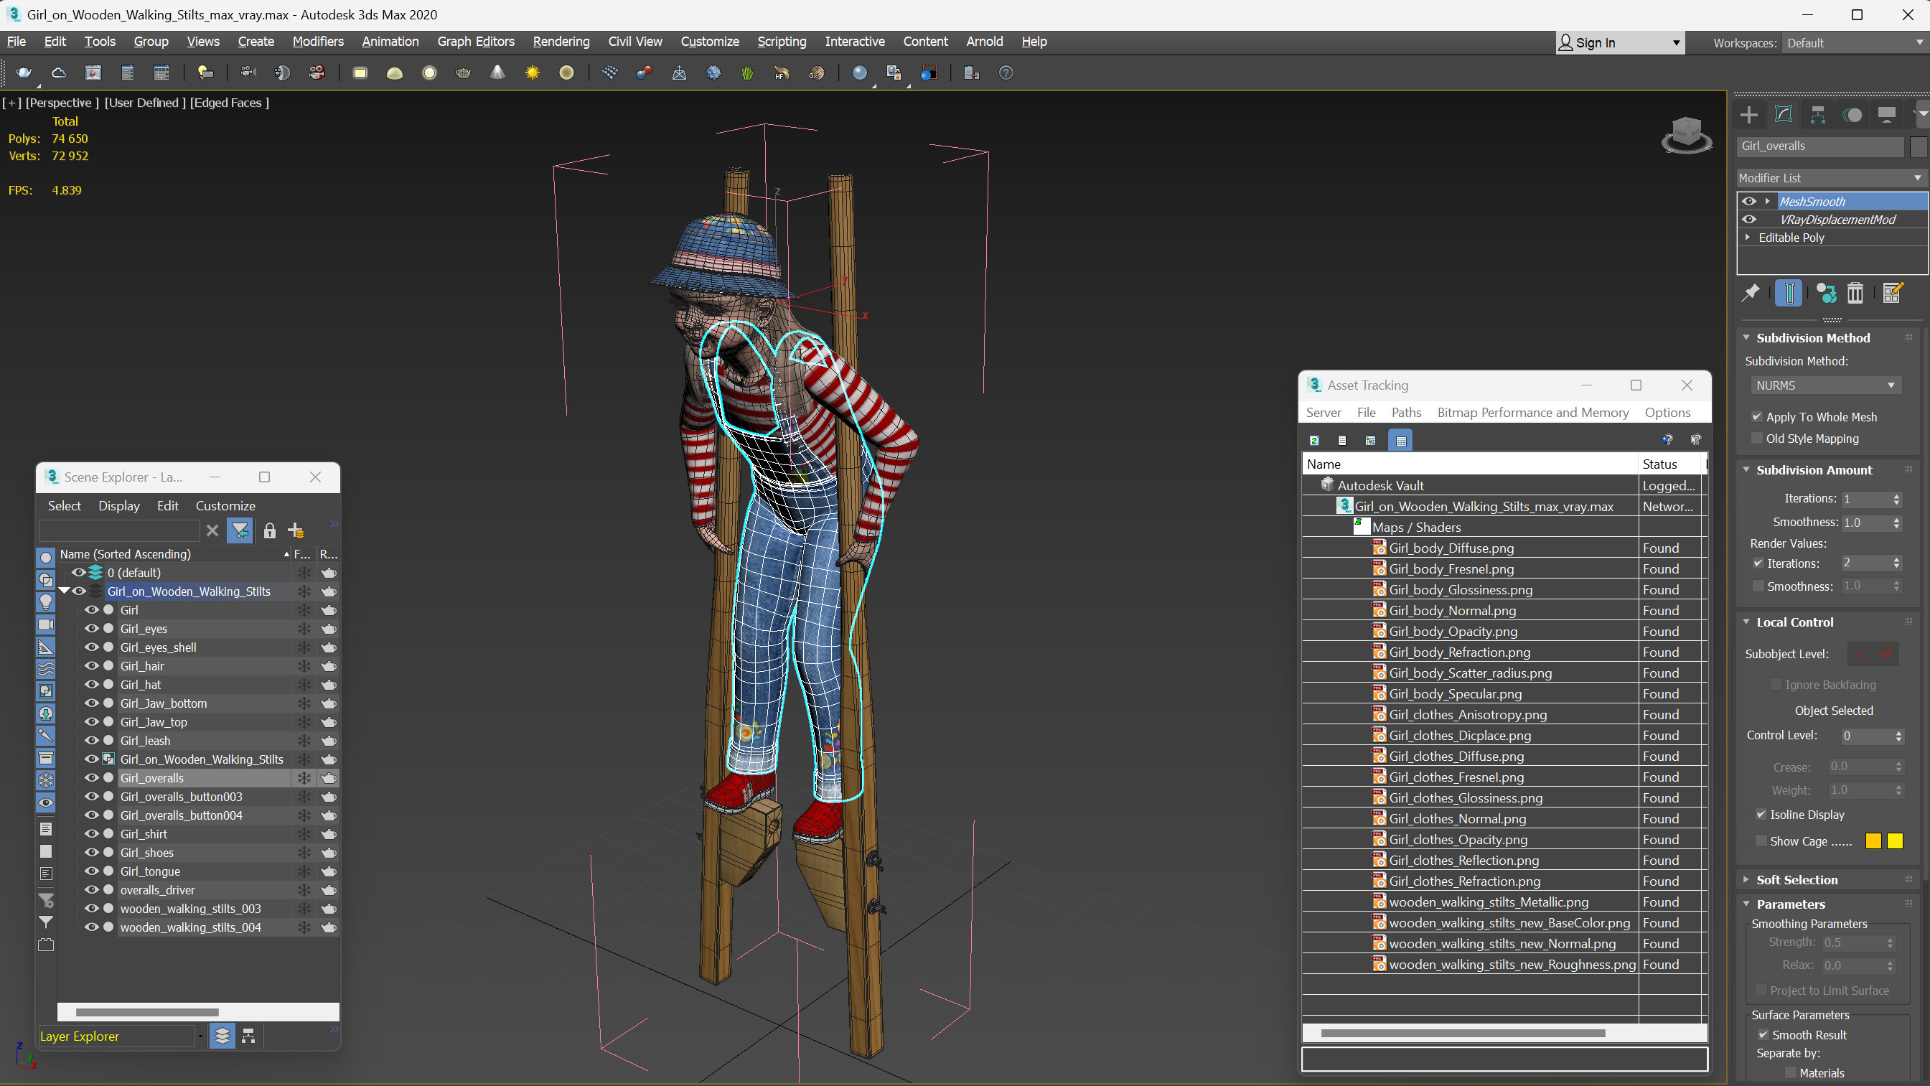1930x1086 pixels.
Task: Click Bitmap Performance and Memory menu
Action: click(x=1533, y=412)
